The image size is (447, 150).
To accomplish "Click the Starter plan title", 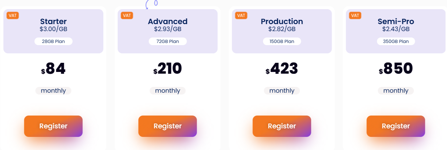I will 53,21.
